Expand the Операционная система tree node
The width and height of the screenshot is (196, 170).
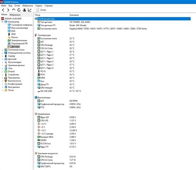[x=2, y=53]
